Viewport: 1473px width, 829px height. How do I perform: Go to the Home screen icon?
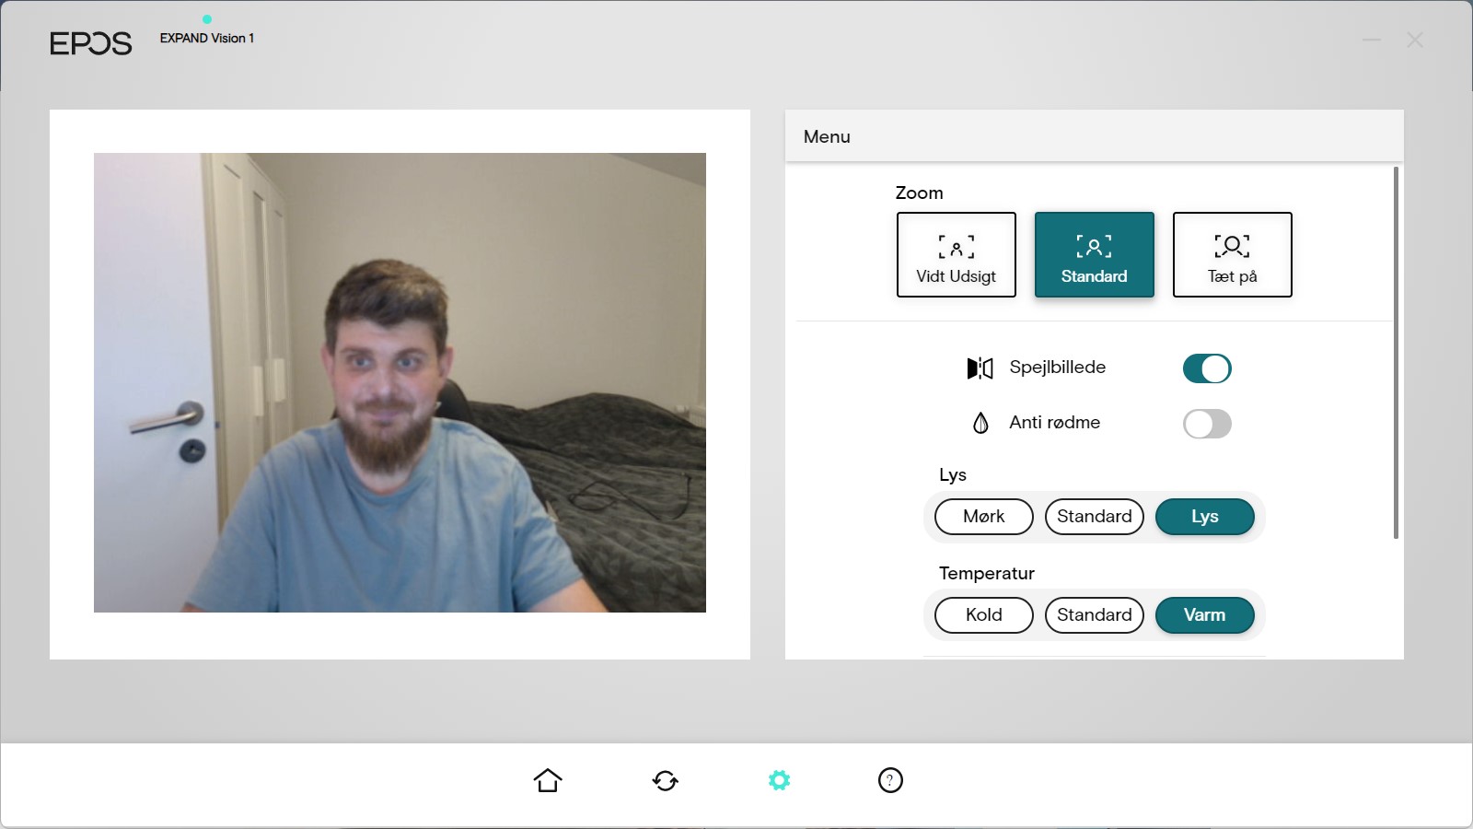pyautogui.click(x=548, y=780)
